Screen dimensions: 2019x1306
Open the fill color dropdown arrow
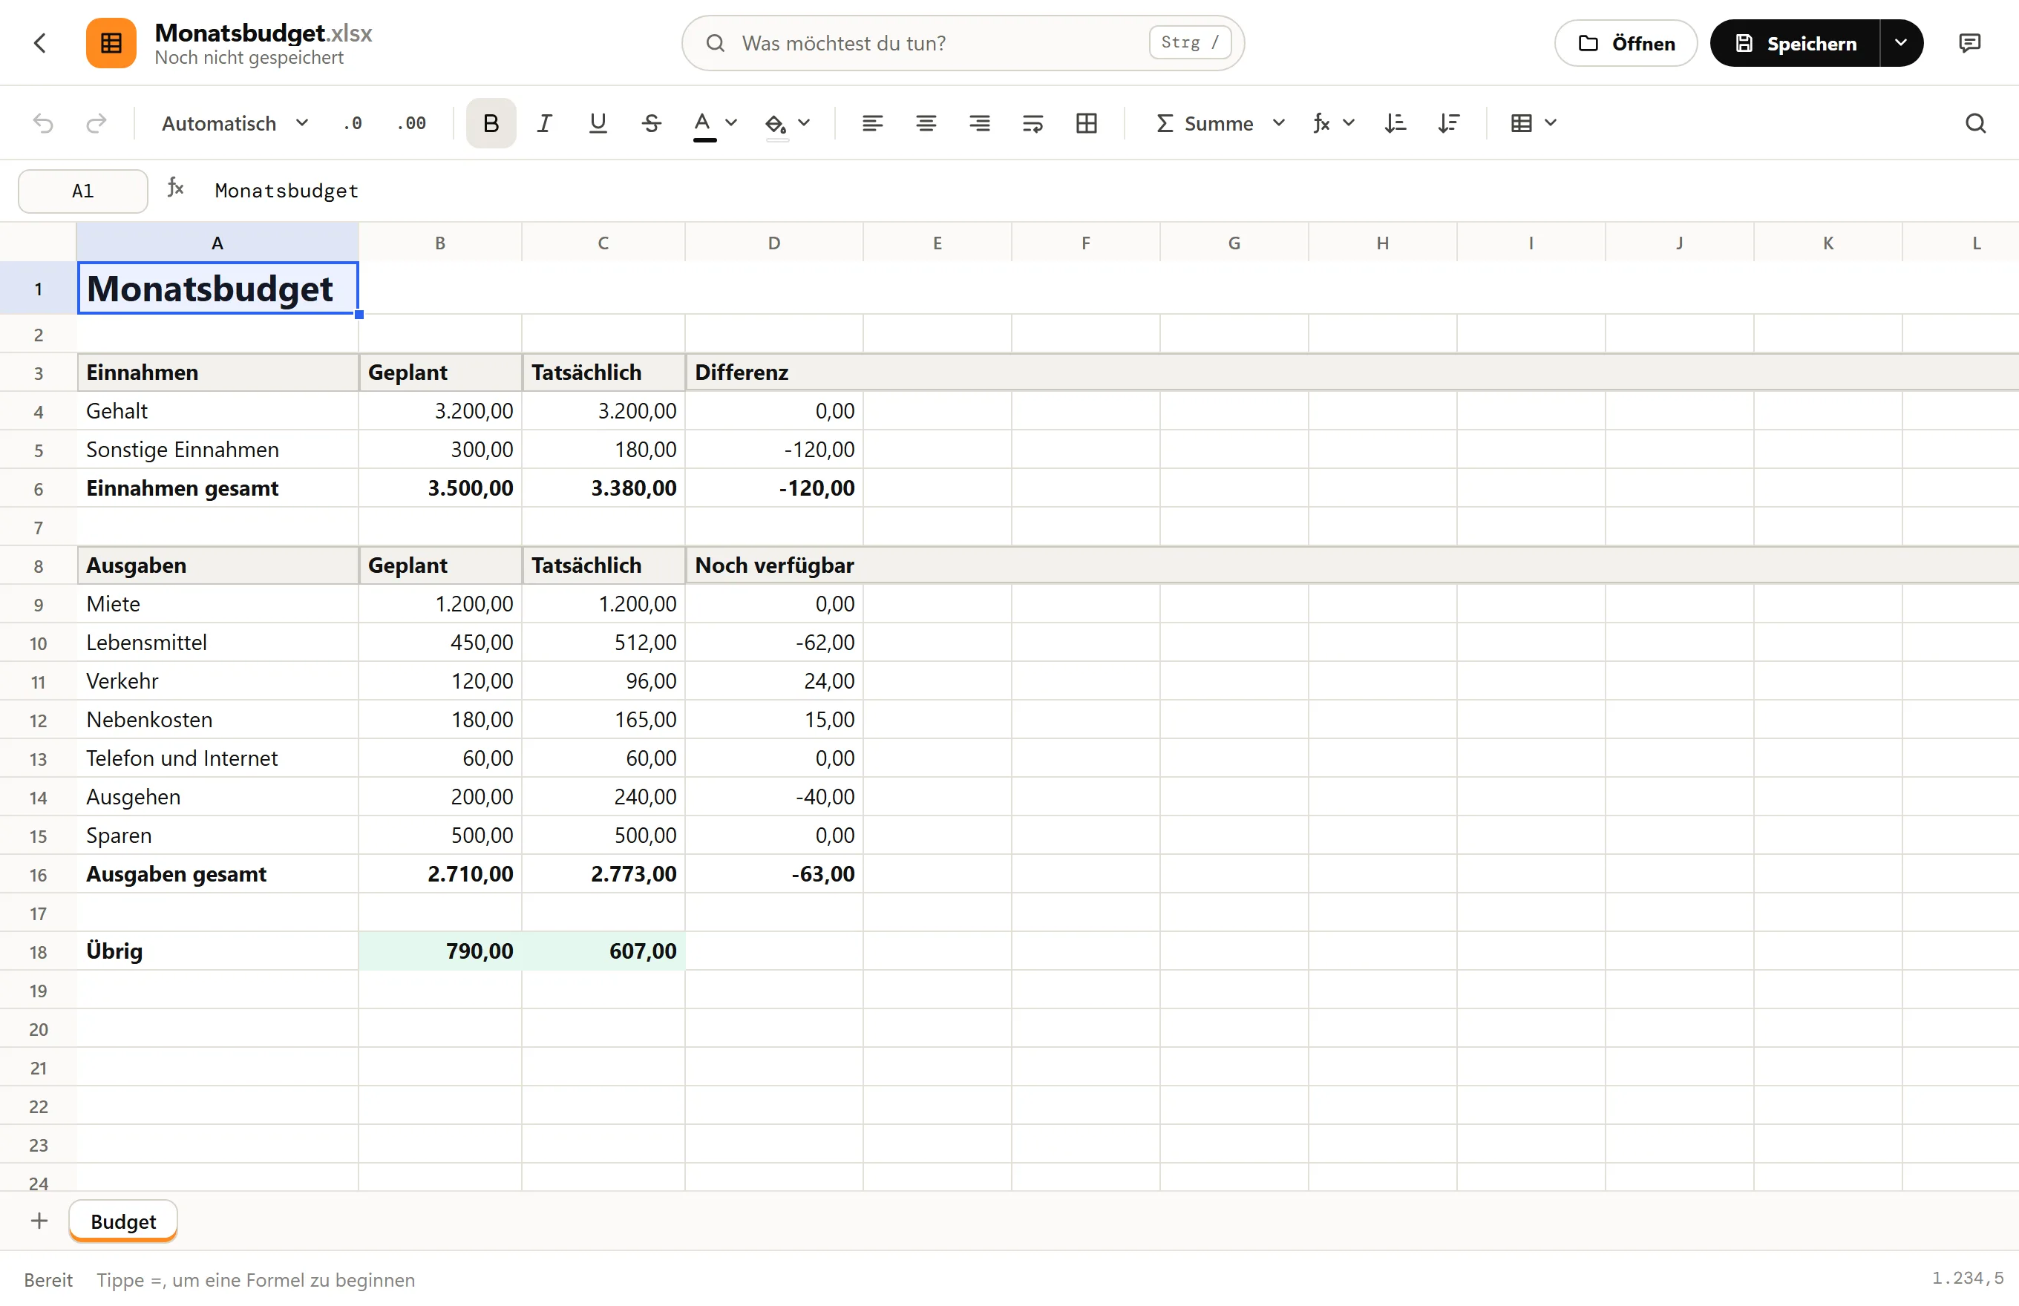point(804,123)
